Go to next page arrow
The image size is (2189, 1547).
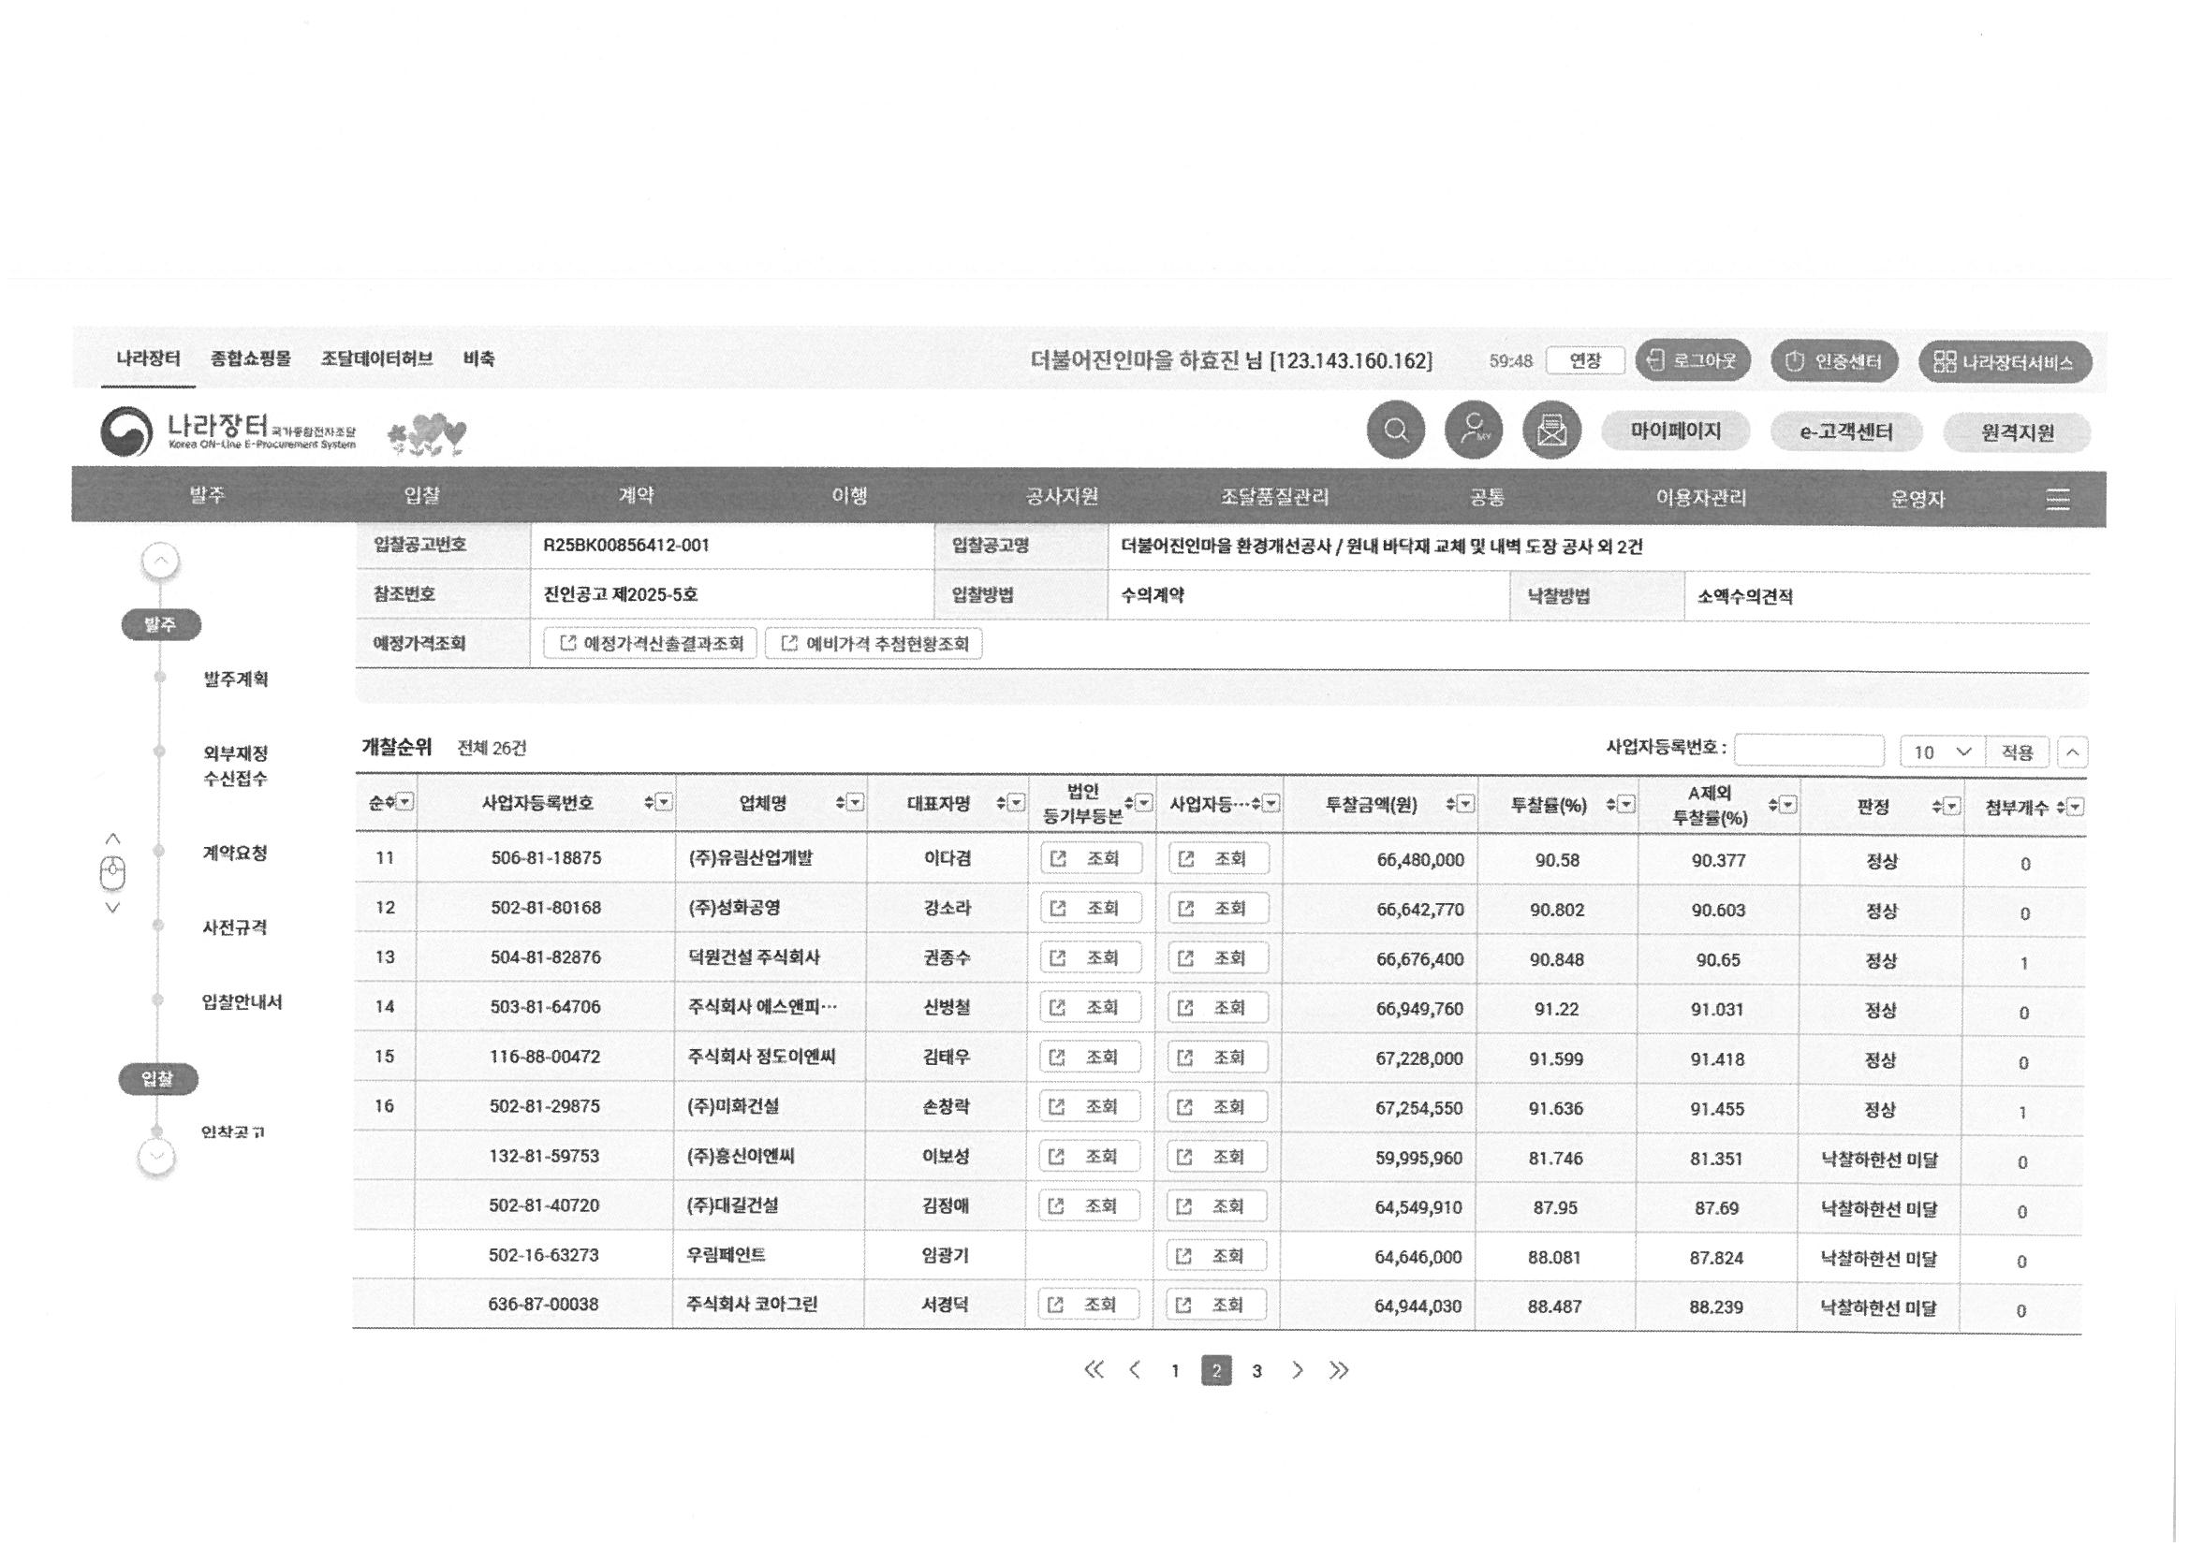tap(1298, 1371)
